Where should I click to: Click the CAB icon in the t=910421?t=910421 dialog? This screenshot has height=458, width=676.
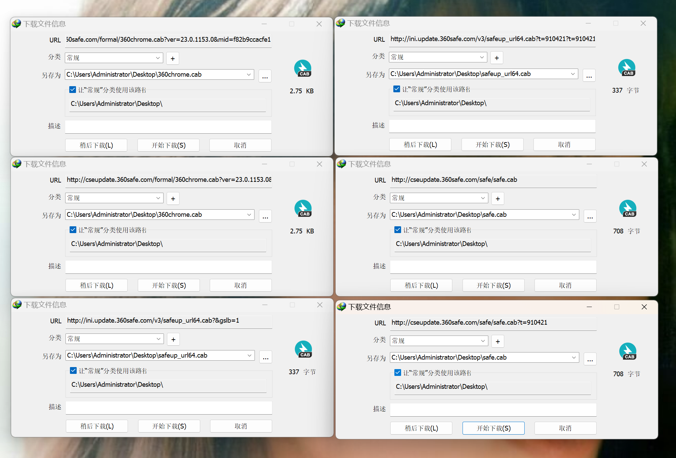(626, 68)
